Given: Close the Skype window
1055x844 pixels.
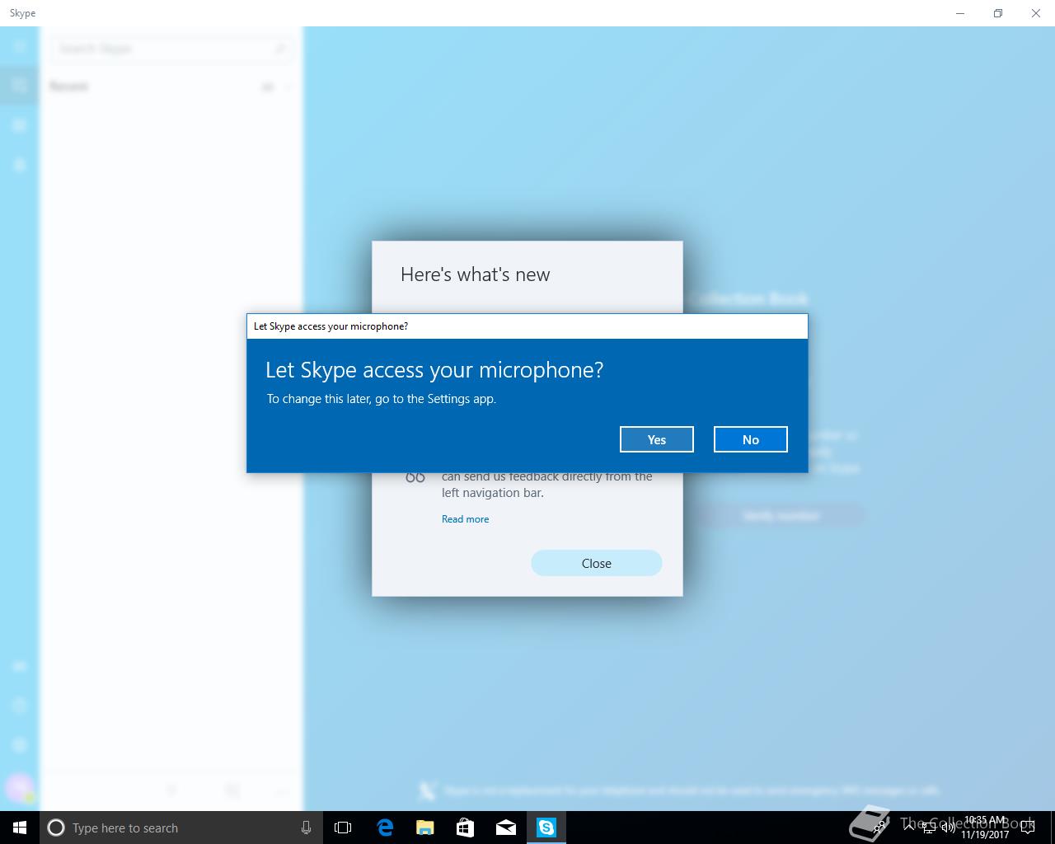Looking at the screenshot, I should pyautogui.click(x=1036, y=13).
